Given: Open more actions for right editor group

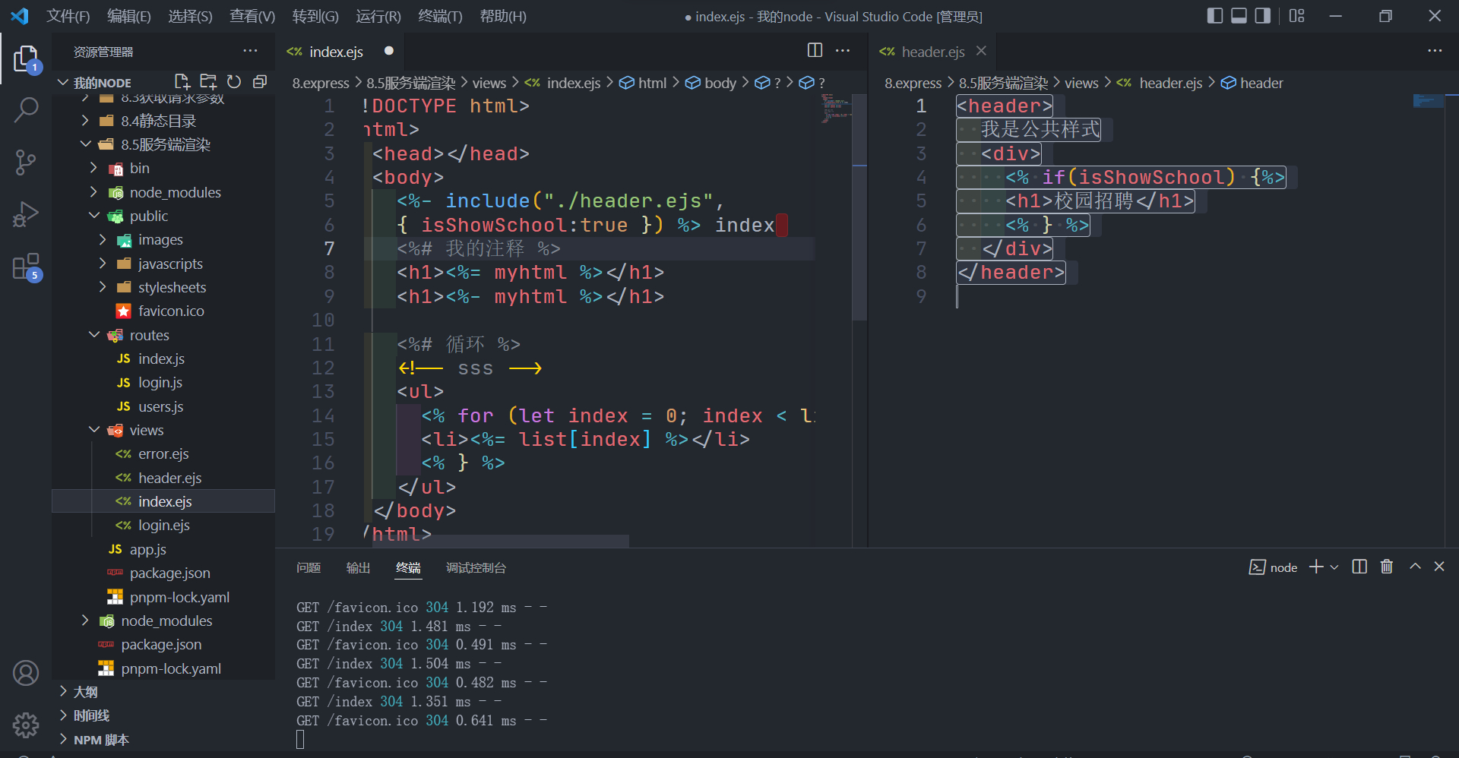Looking at the screenshot, I should pyautogui.click(x=1435, y=50).
